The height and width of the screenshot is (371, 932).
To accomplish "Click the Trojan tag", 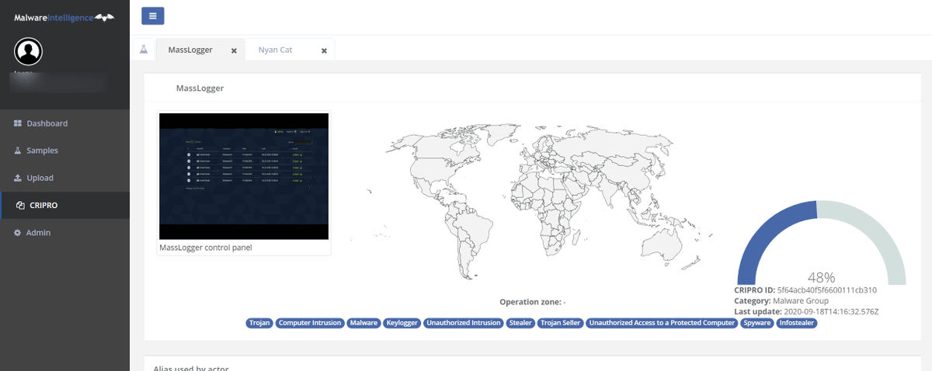I will pyautogui.click(x=259, y=323).
